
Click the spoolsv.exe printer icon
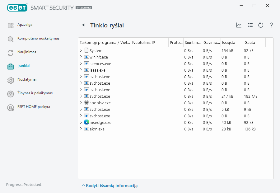[x=86, y=103]
